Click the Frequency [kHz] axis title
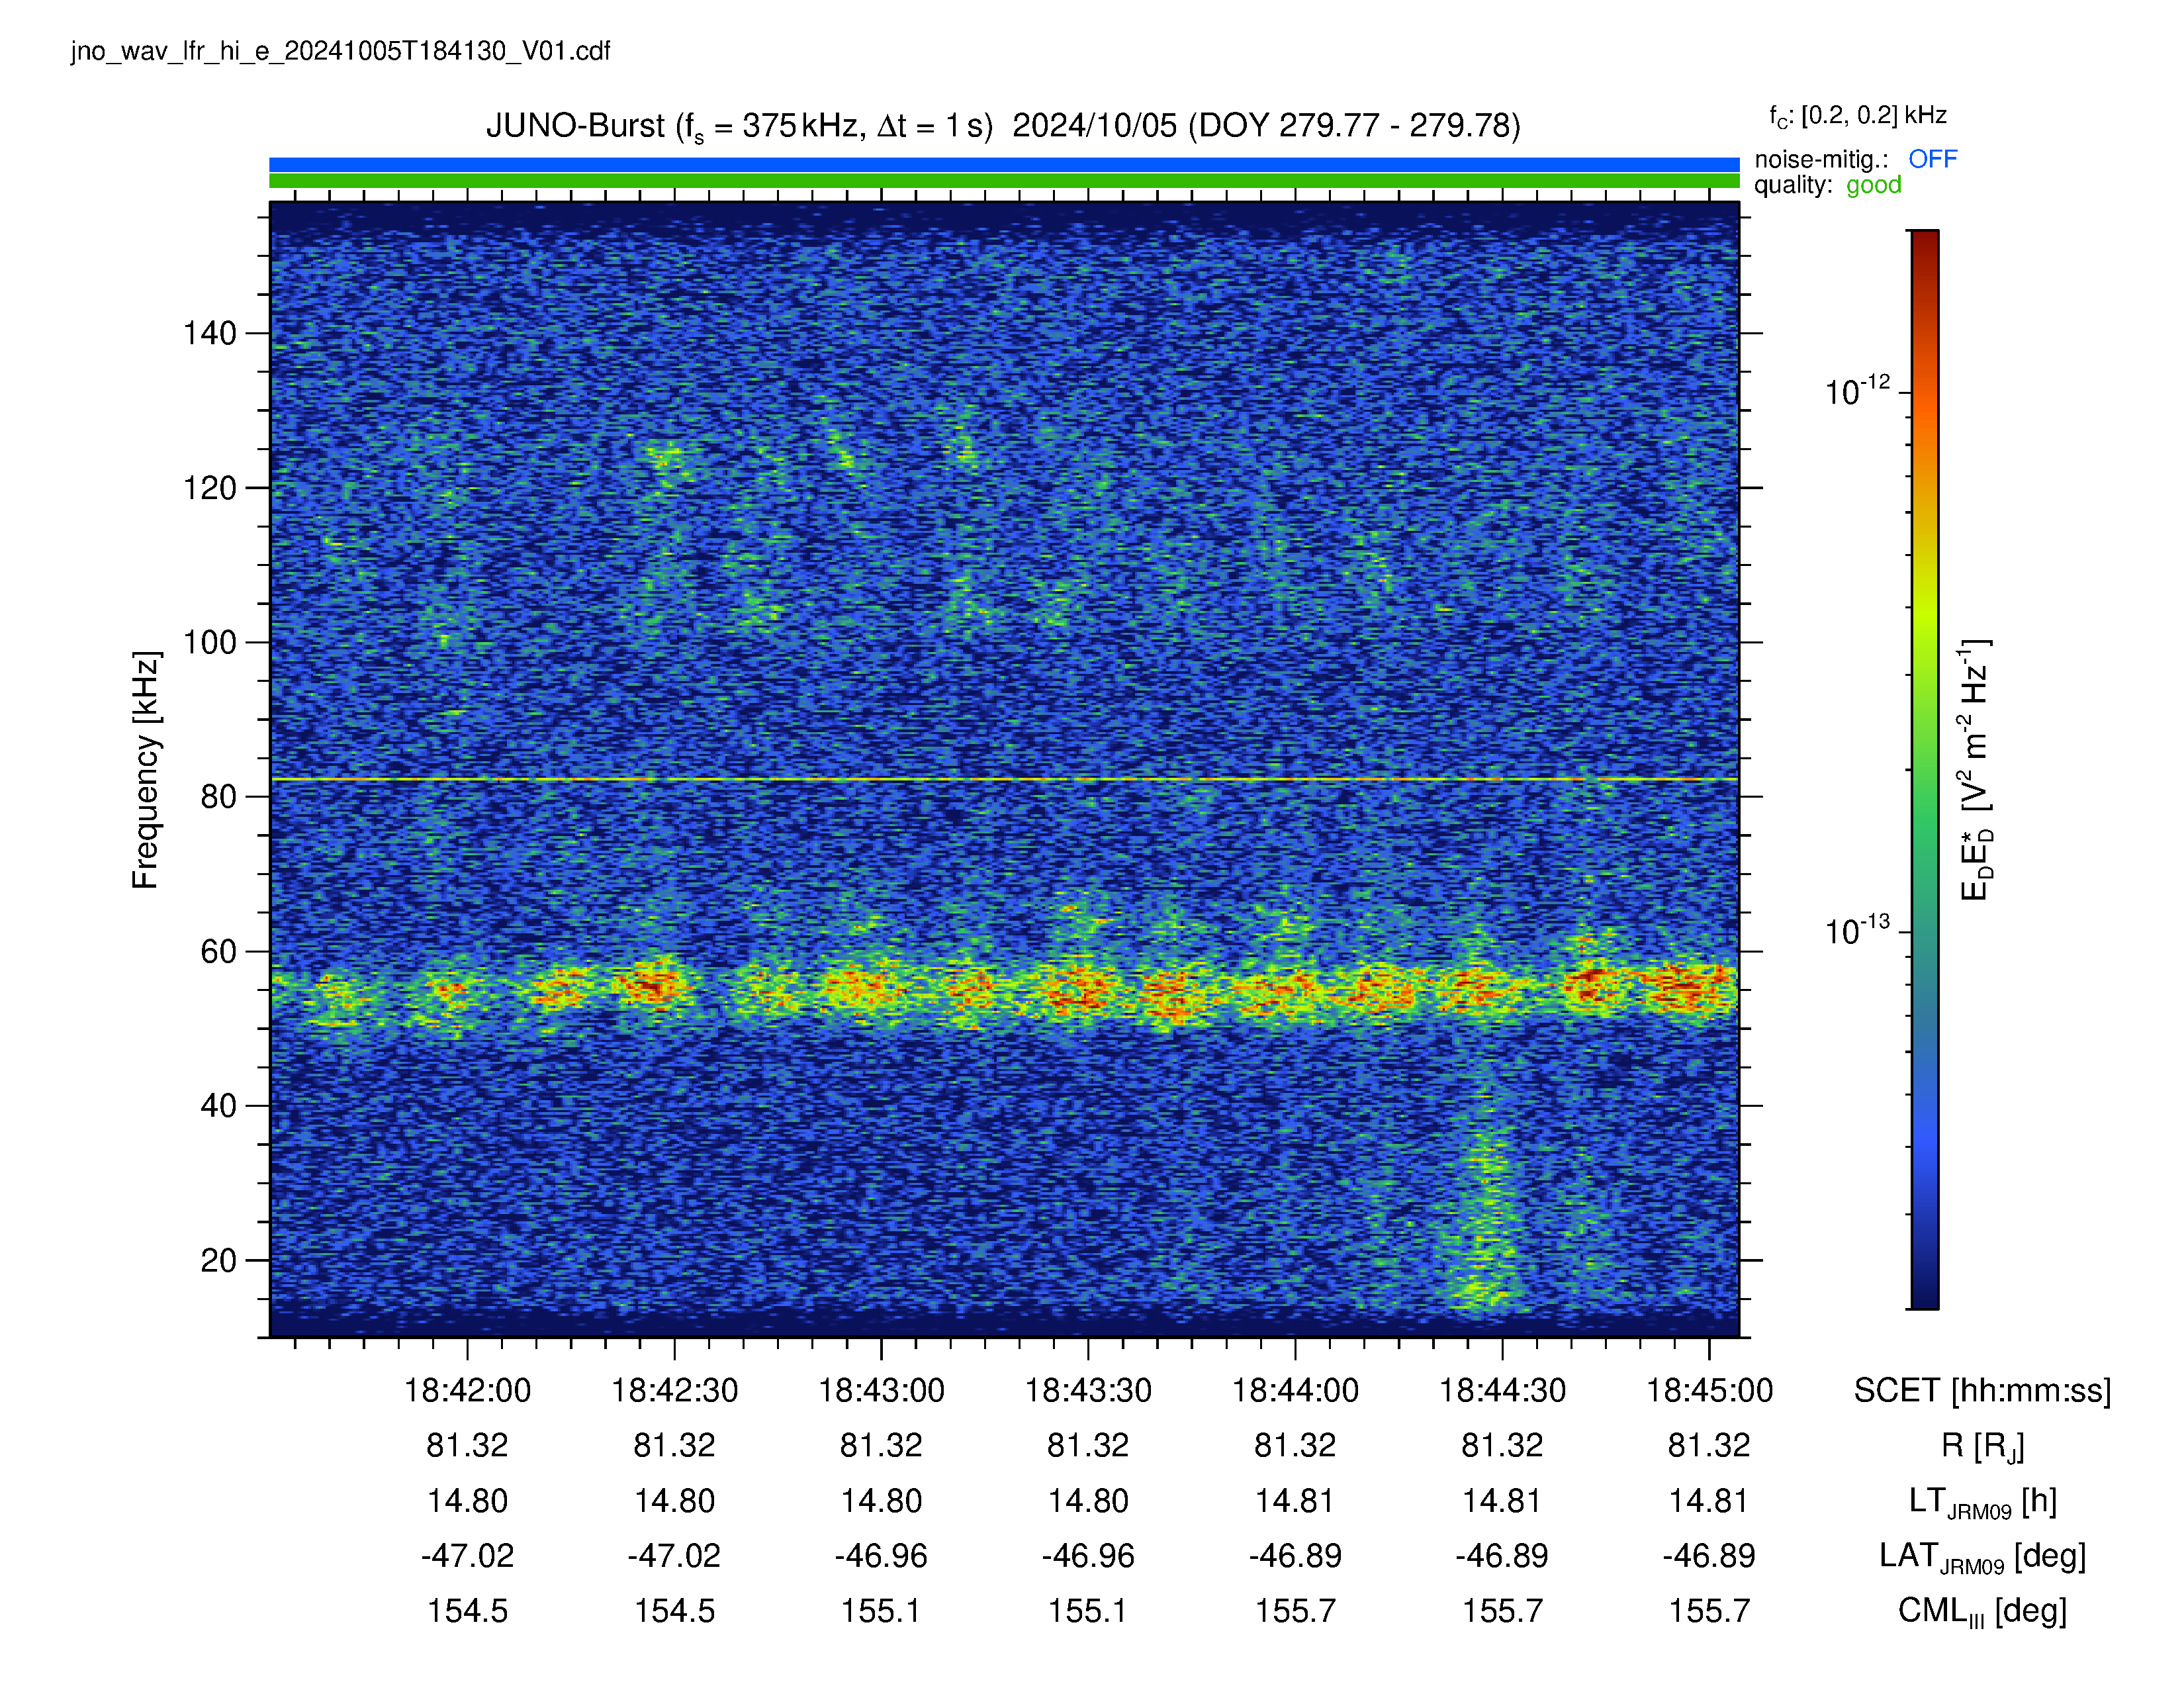Viewport: 2184px width, 1688px height. 146,770
